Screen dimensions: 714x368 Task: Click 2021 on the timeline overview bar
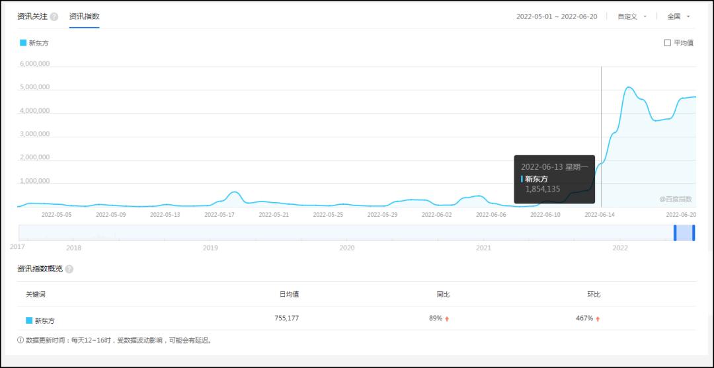click(x=483, y=248)
